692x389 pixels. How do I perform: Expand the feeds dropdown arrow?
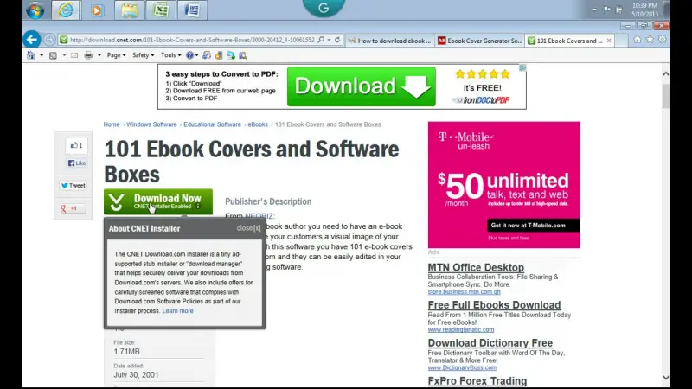tap(64, 55)
